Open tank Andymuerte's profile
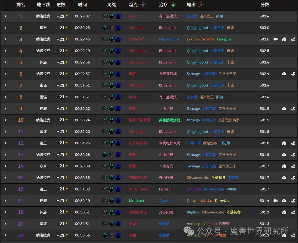Image resolution: width=298 pixels, height=243 pixels. tap(139, 189)
